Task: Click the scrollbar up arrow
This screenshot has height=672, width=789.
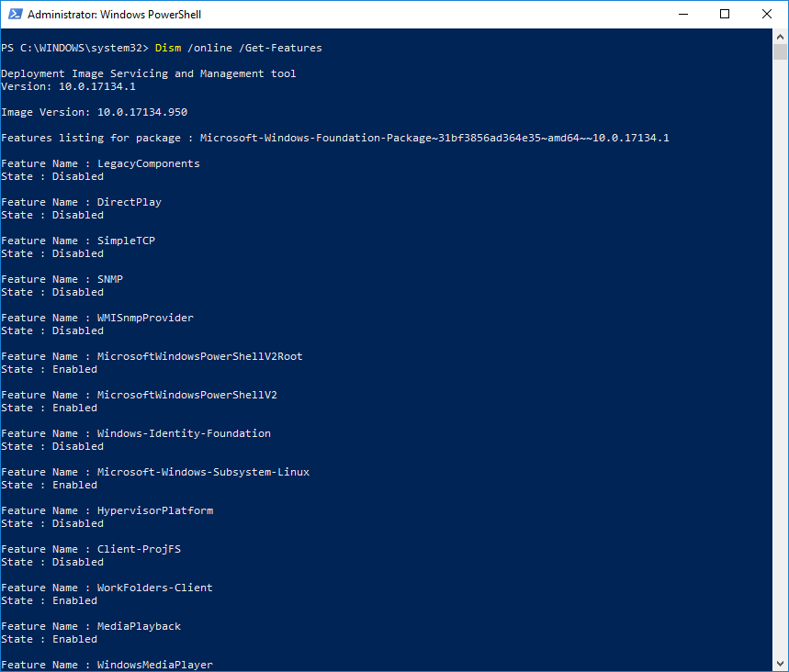Action: click(781, 36)
